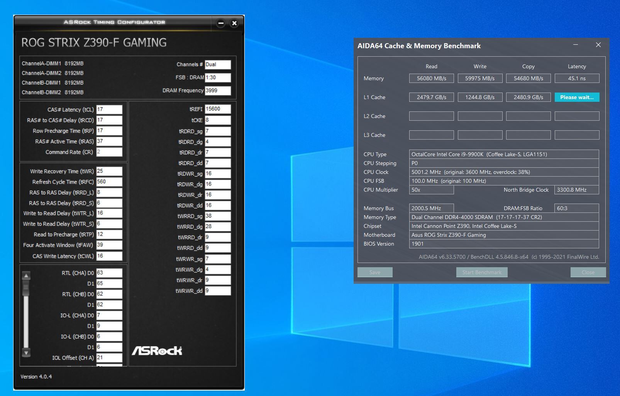
Task: Select the RAS# to CAS# Delay (tRCD) field
Action: coord(109,120)
